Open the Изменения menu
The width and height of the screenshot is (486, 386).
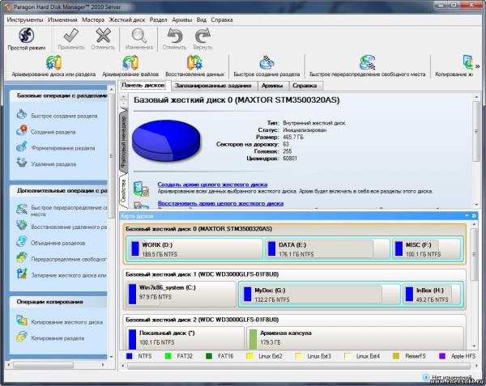tap(62, 19)
